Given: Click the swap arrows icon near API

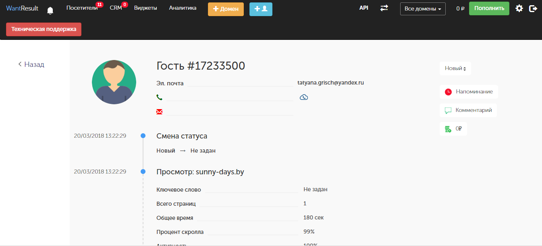Looking at the screenshot, I should [x=384, y=8].
